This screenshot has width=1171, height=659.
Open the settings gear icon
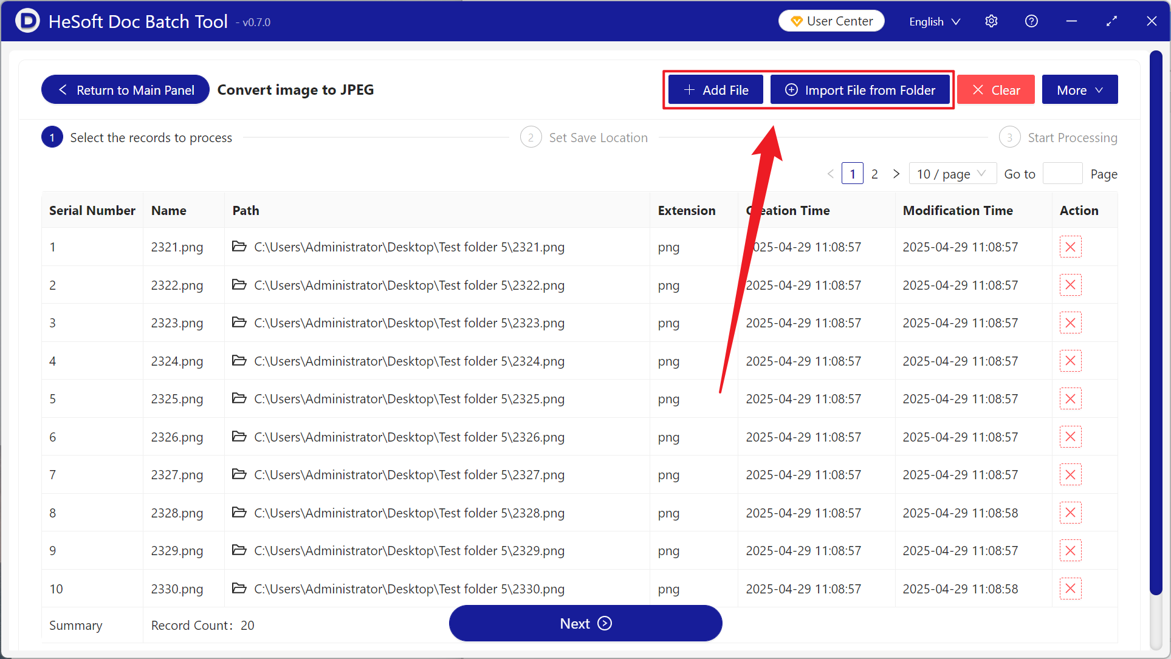(991, 21)
